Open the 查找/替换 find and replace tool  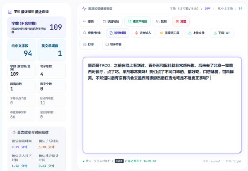point(92,33)
